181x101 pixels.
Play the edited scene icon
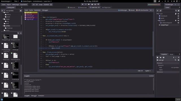tap(92, 4)
